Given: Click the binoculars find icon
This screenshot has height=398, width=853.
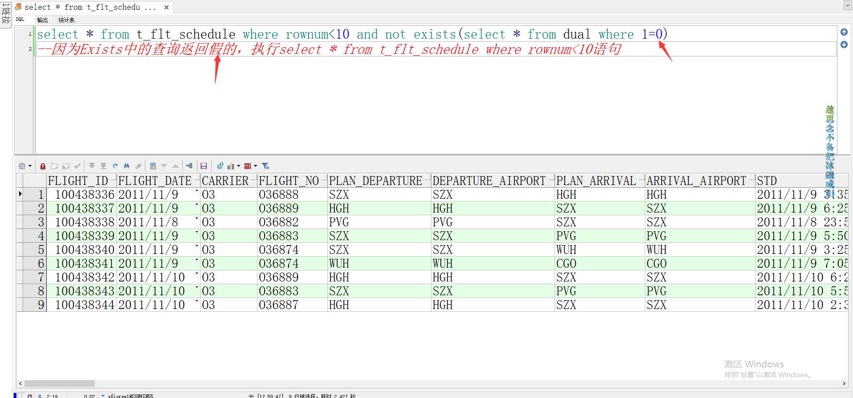Looking at the screenshot, I should (x=127, y=166).
